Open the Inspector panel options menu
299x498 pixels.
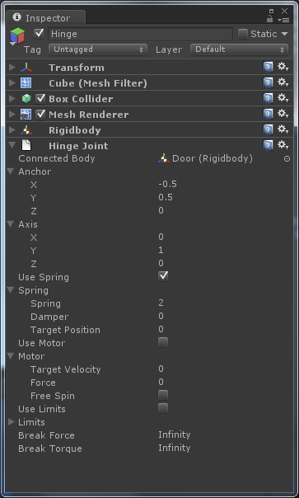[283, 20]
